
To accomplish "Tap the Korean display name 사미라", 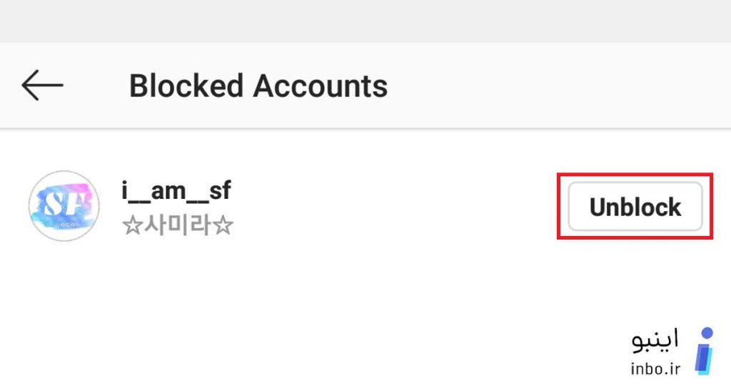I will coord(178,225).
